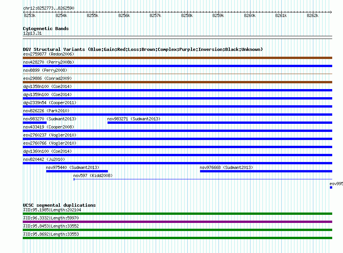The image size is (343, 253).
Task: Open the esv29886 (Conrad2009) variant label
Action: tap(47, 78)
